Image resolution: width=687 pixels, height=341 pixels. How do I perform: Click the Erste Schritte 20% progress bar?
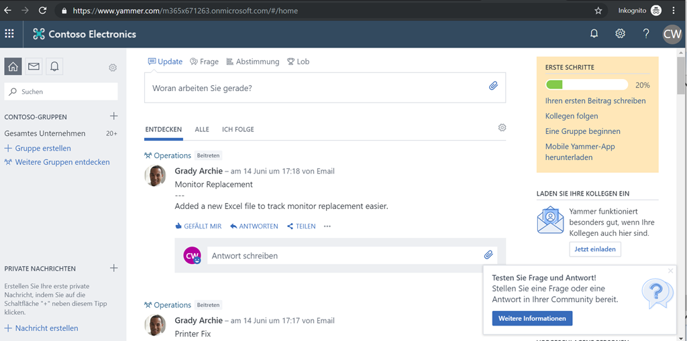(x=586, y=84)
